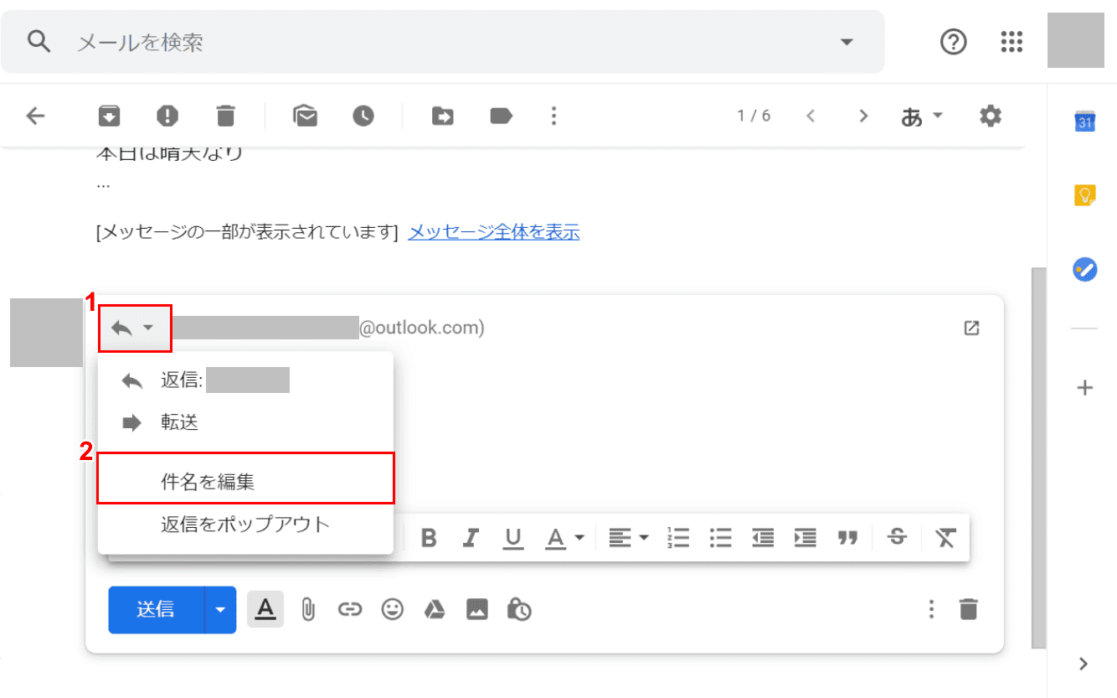Send the reply with 送信 button
Screen dimensions: 1117x698
[157, 609]
